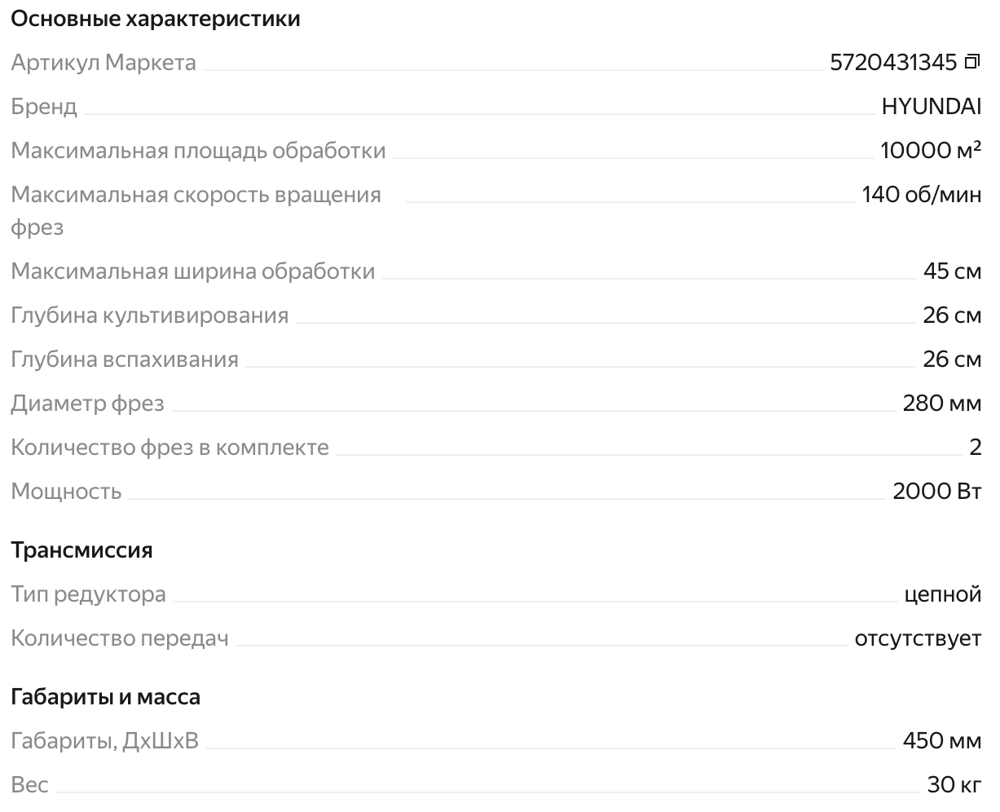Screen dimensions: 1000x812
Task: Click the 30 кг weight value
Action: [x=954, y=784]
